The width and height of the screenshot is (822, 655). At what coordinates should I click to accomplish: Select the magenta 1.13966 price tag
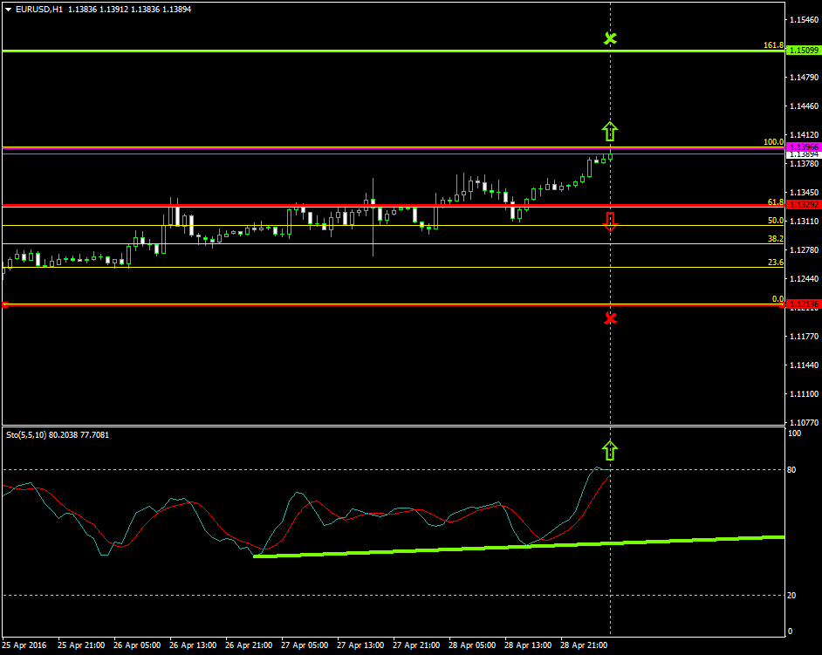803,147
